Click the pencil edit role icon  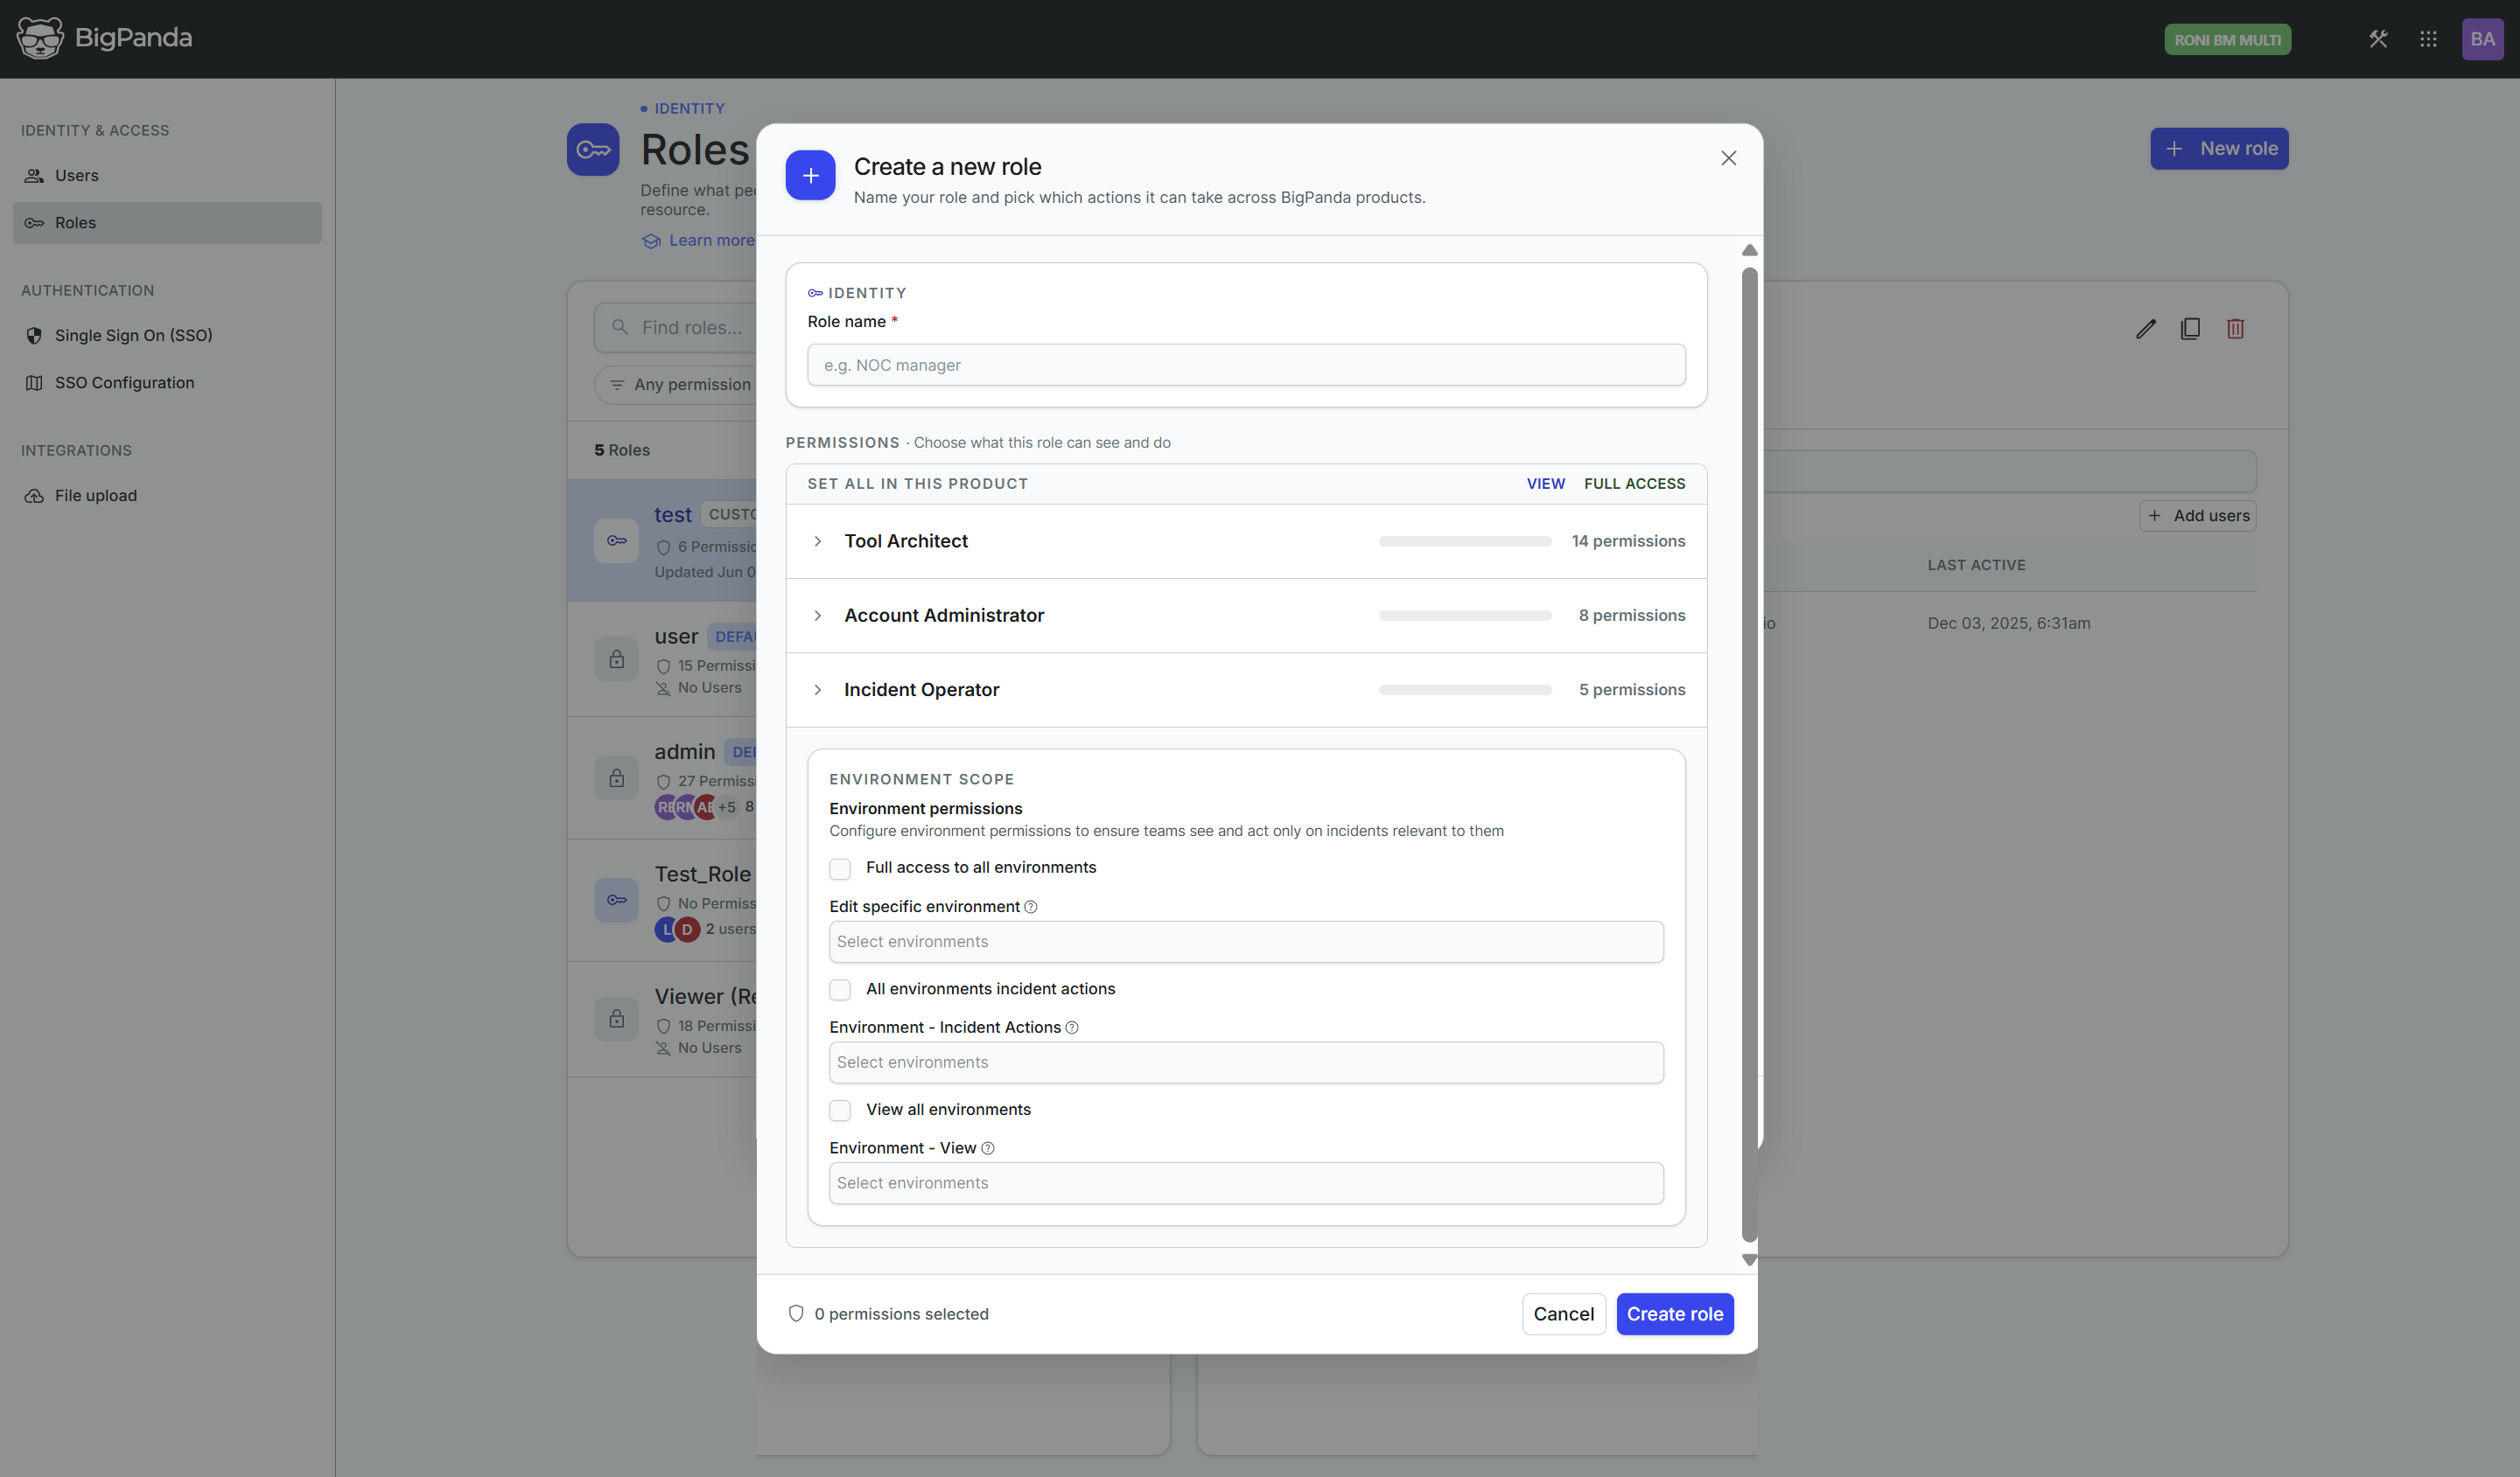[2146, 329]
